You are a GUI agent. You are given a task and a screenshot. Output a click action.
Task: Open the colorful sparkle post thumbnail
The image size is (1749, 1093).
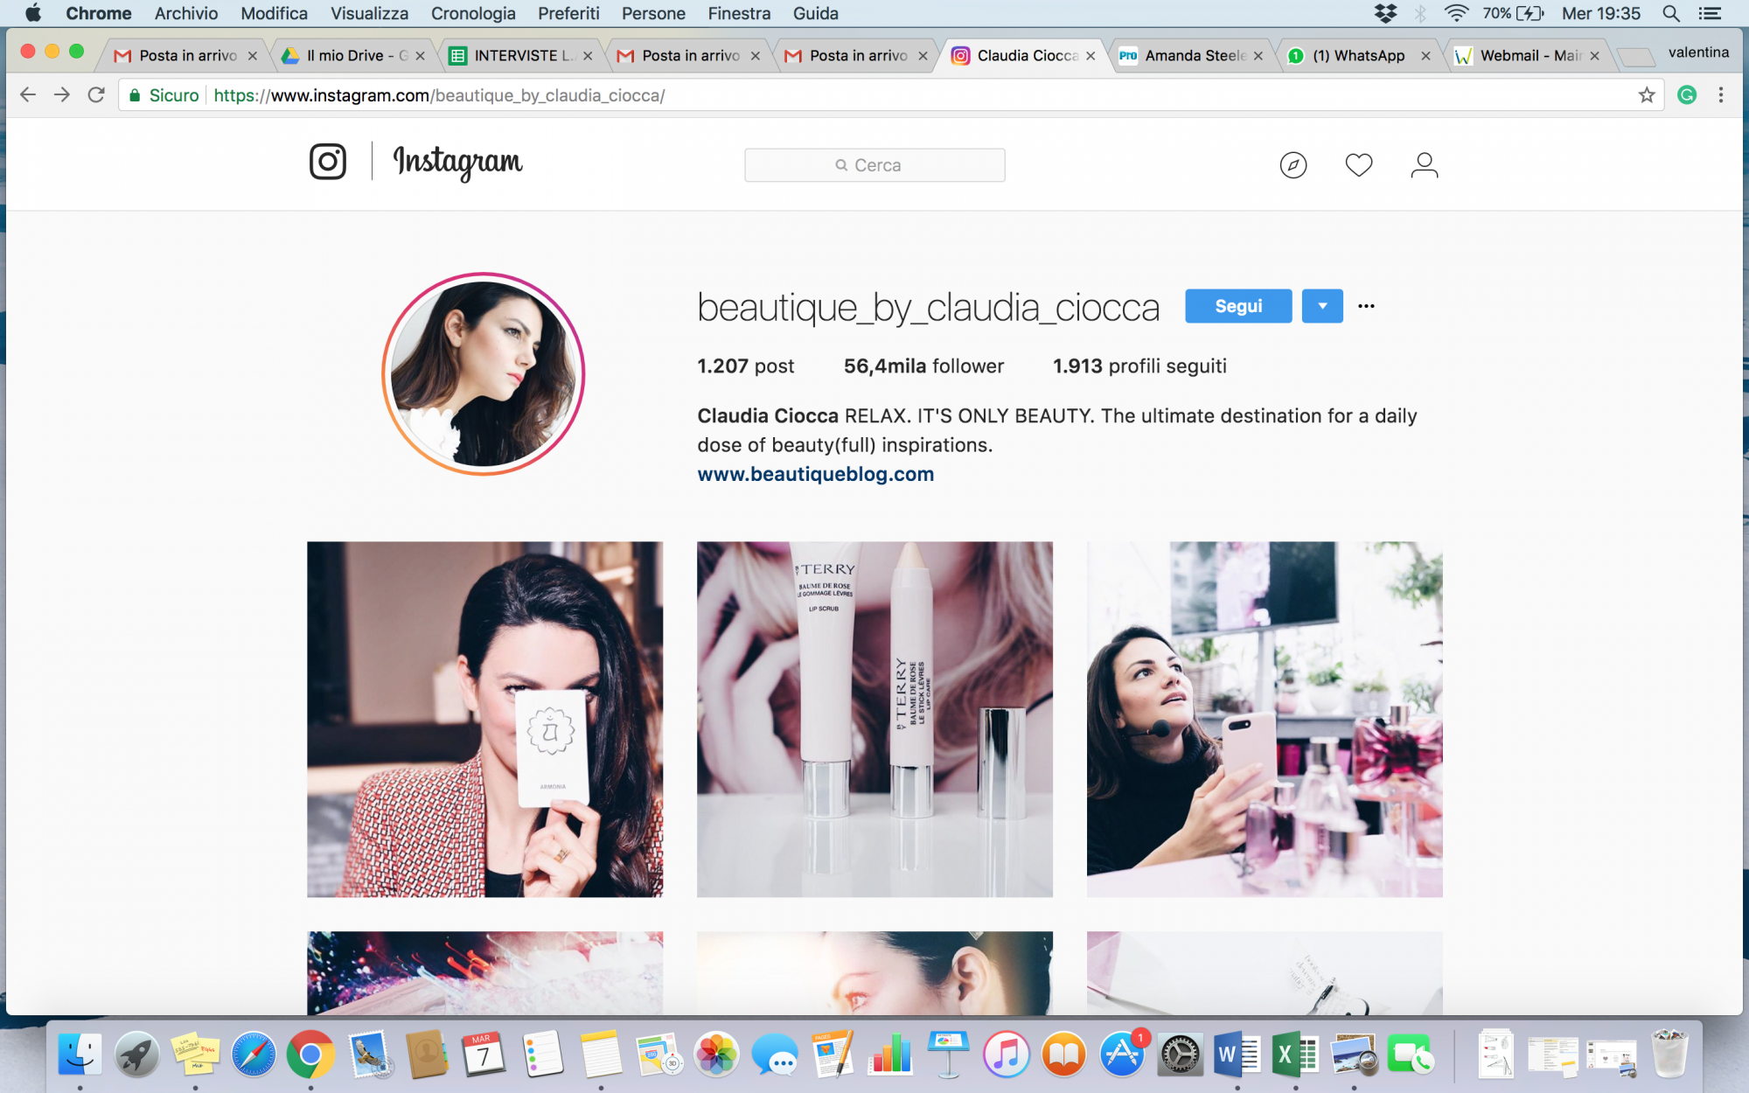click(484, 973)
